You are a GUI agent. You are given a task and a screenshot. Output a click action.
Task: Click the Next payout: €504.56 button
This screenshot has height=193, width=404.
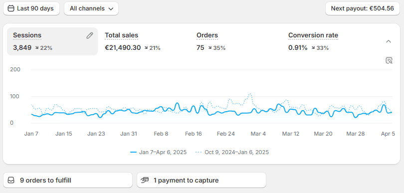click(363, 8)
